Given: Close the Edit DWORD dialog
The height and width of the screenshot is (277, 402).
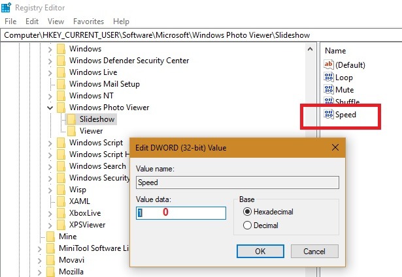Looking at the screenshot, I should pos(335,147).
